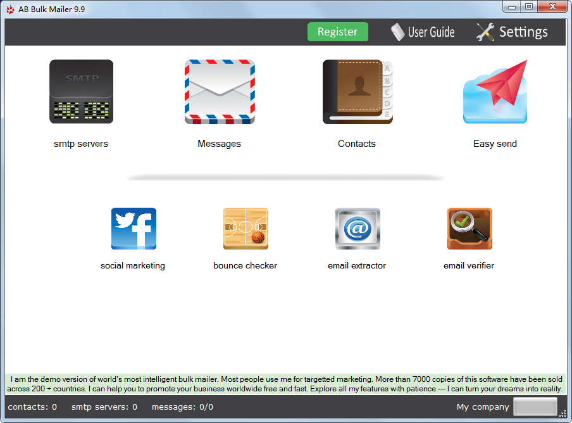Open the Contacts address book icon
The width and height of the screenshot is (572, 423).
pyautogui.click(x=357, y=92)
